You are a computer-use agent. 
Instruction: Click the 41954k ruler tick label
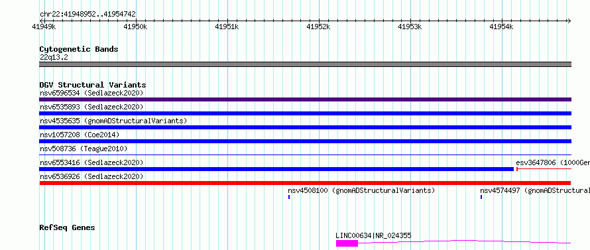pyautogui.click(x=501, y=27)
